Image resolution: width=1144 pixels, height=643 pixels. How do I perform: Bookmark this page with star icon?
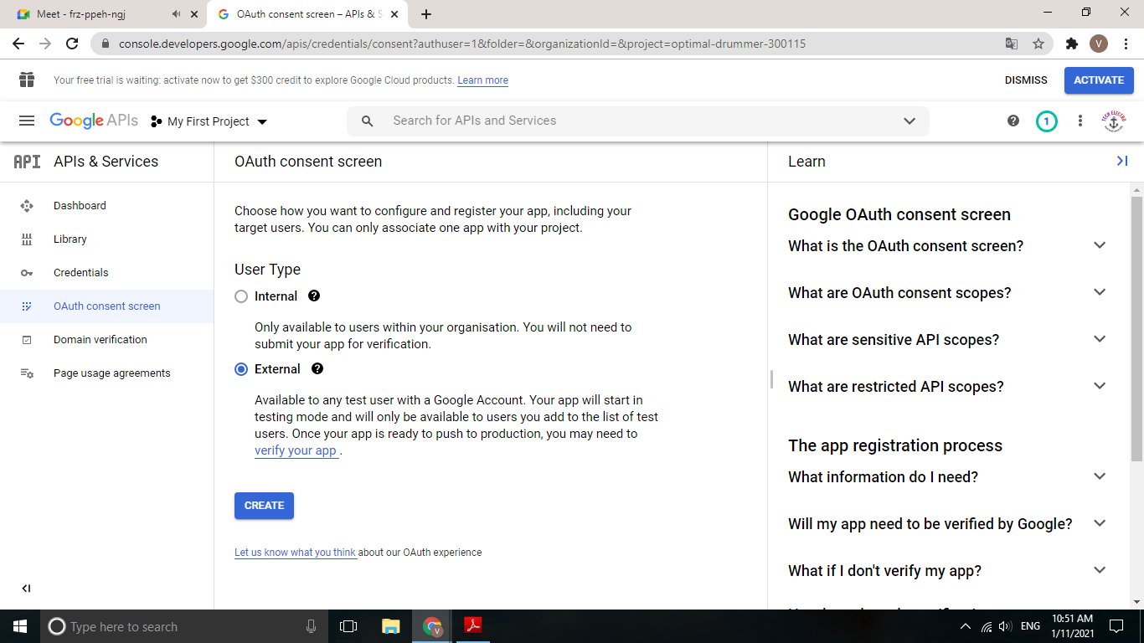tap(1038, 44)
